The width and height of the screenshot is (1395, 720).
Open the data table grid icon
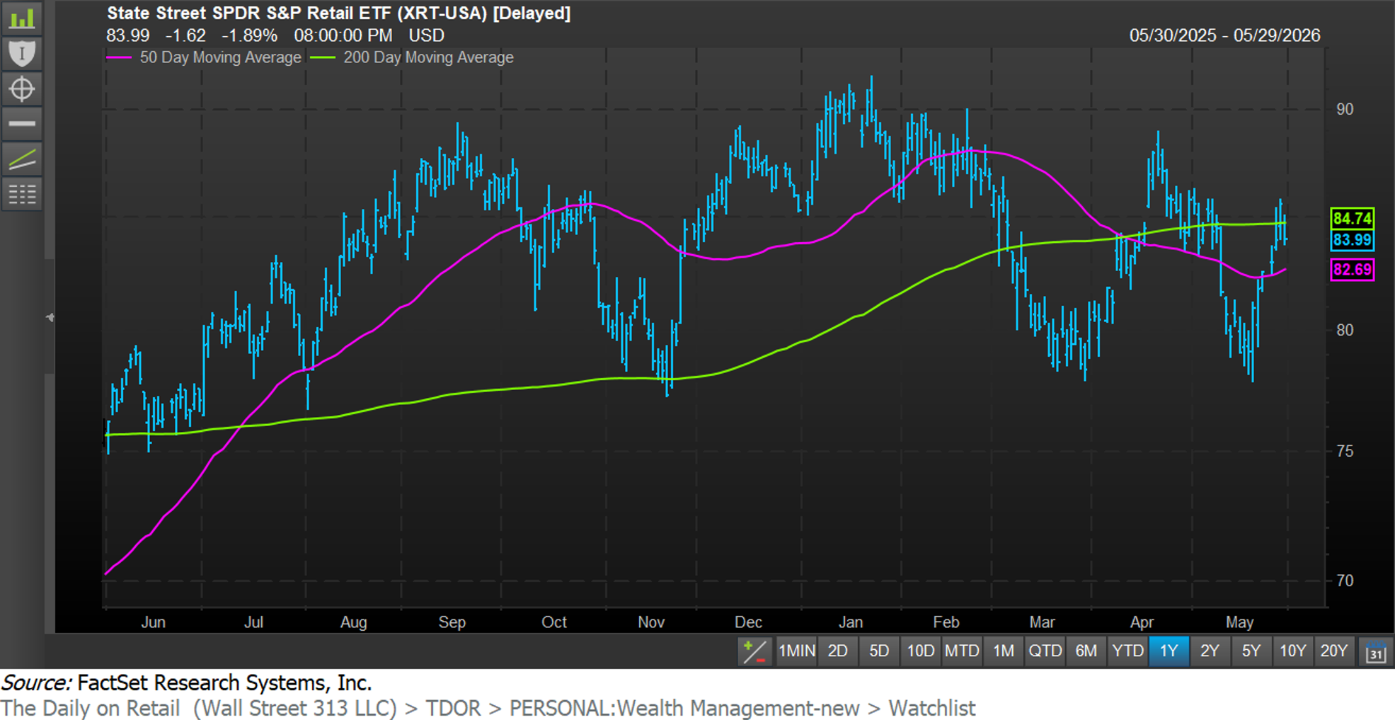pyautogui.click(x=22, y=193)
